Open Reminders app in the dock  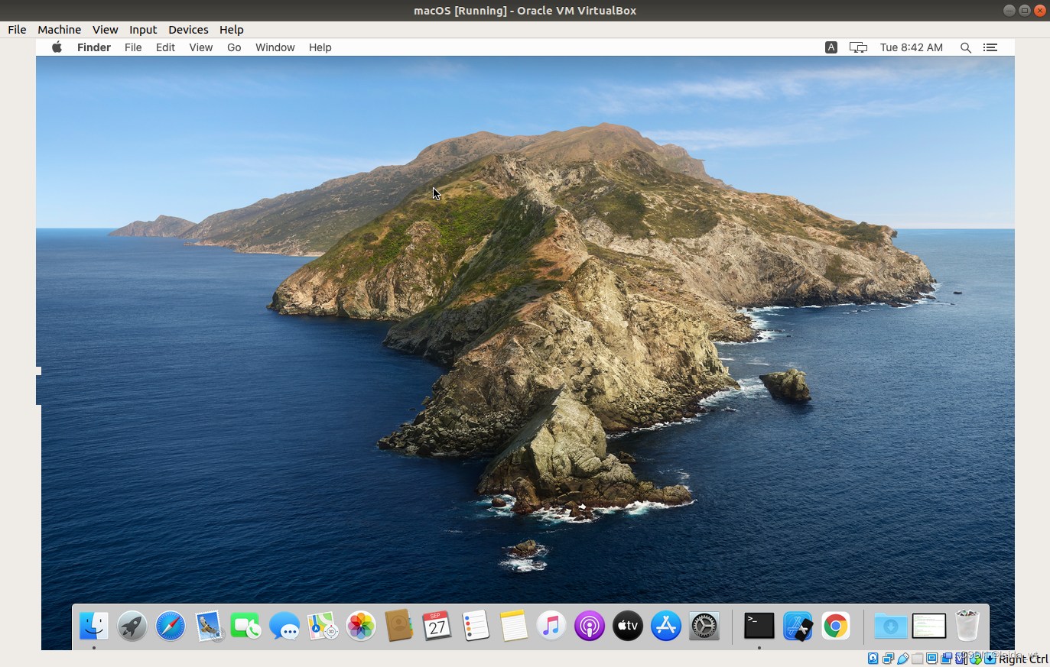[475, 627]
